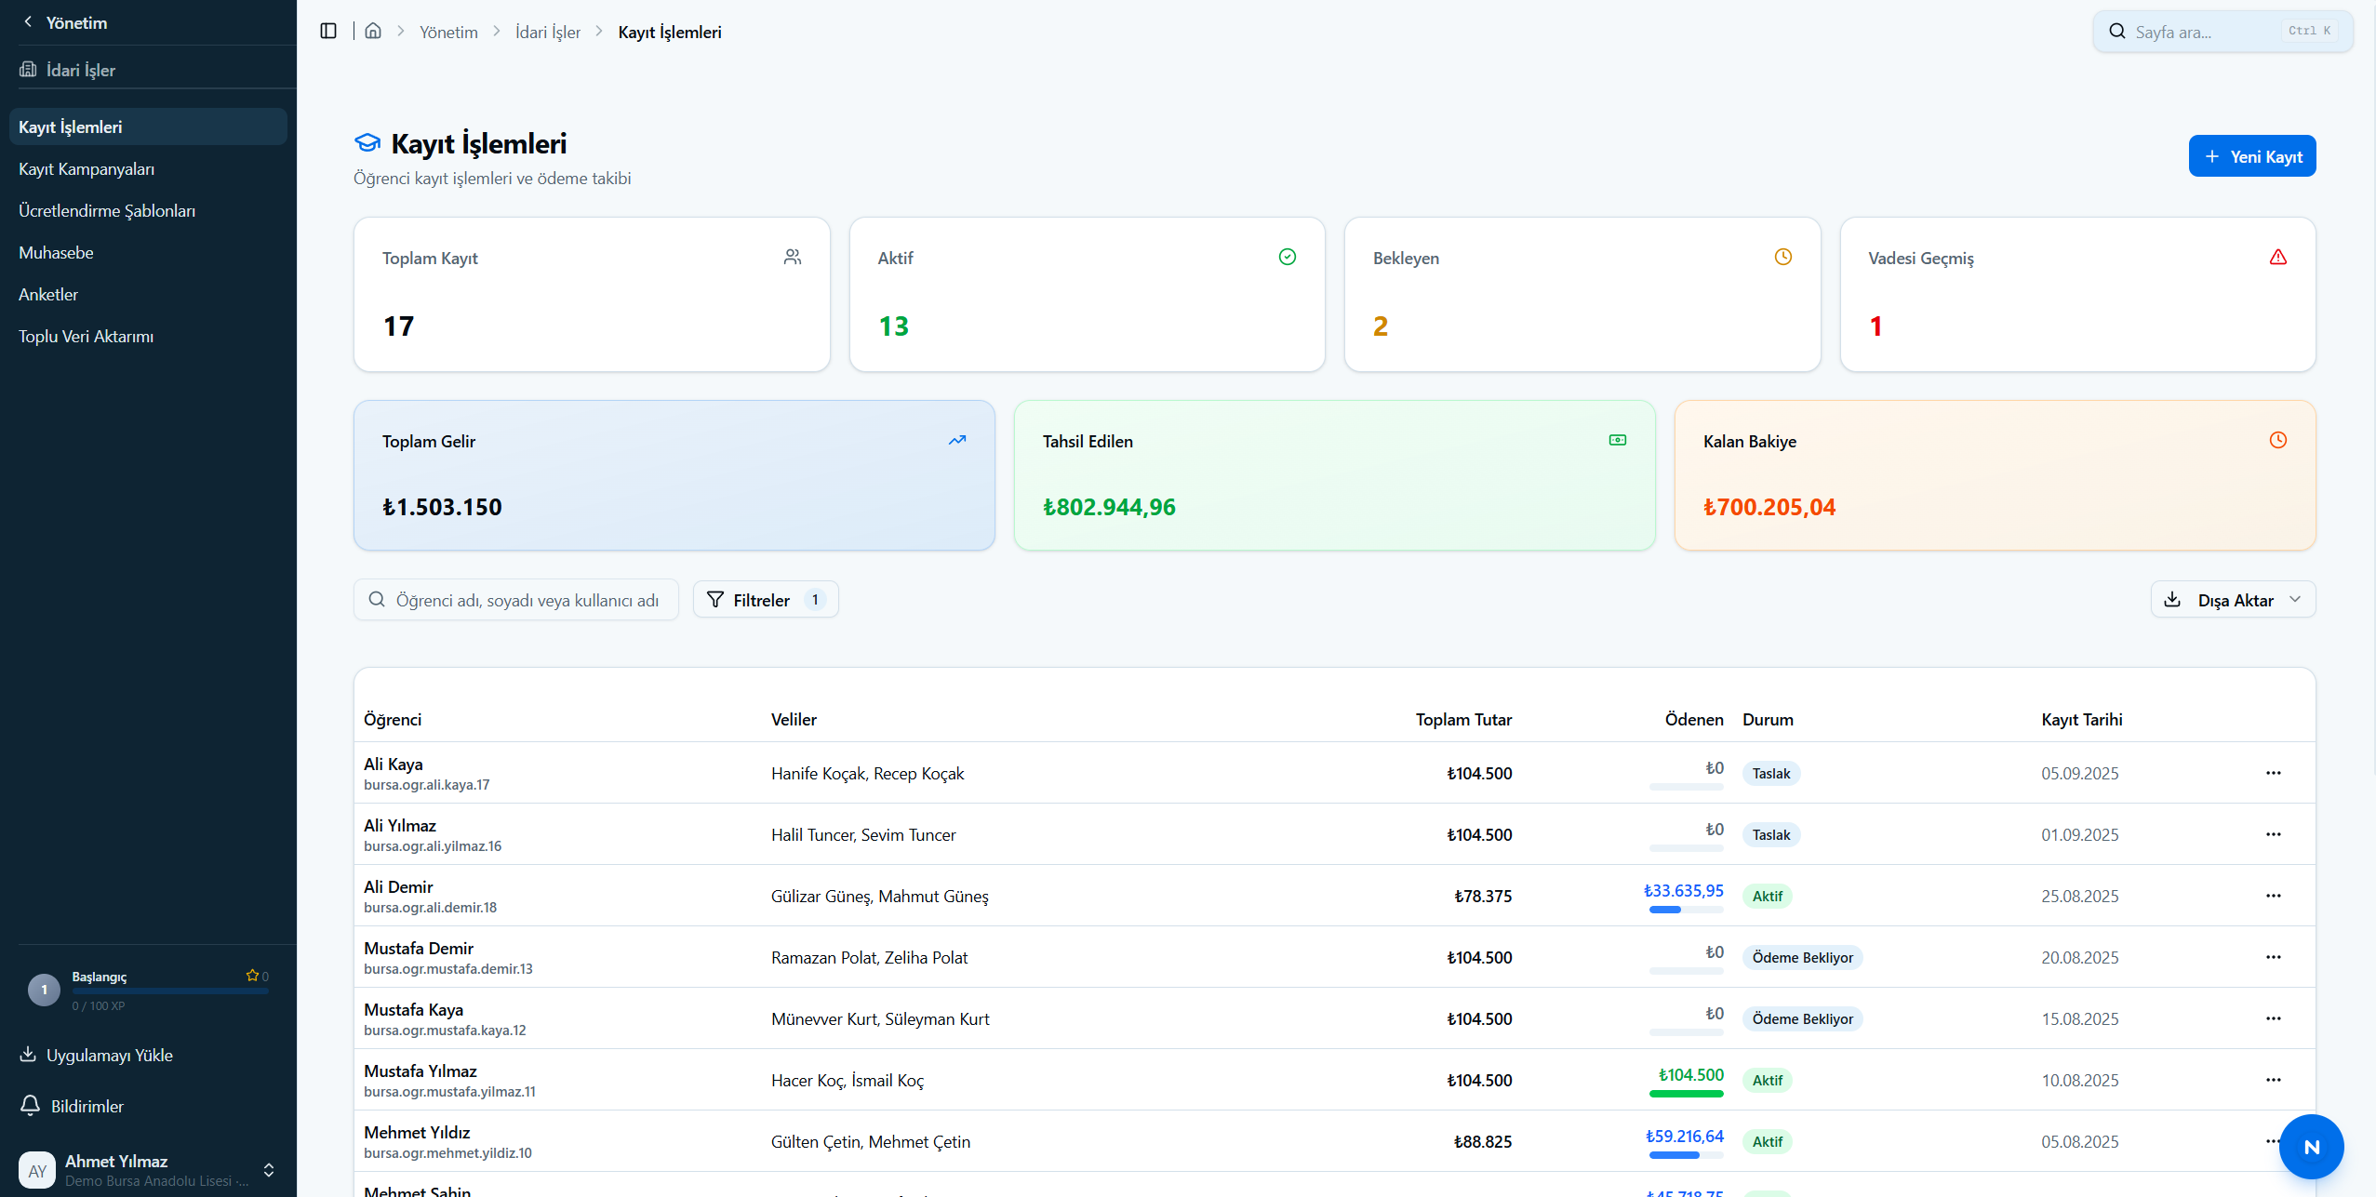This screenshot has width=2376, height=1197.
Task: Focus the student name search field
Action: (x=516, y=600)
